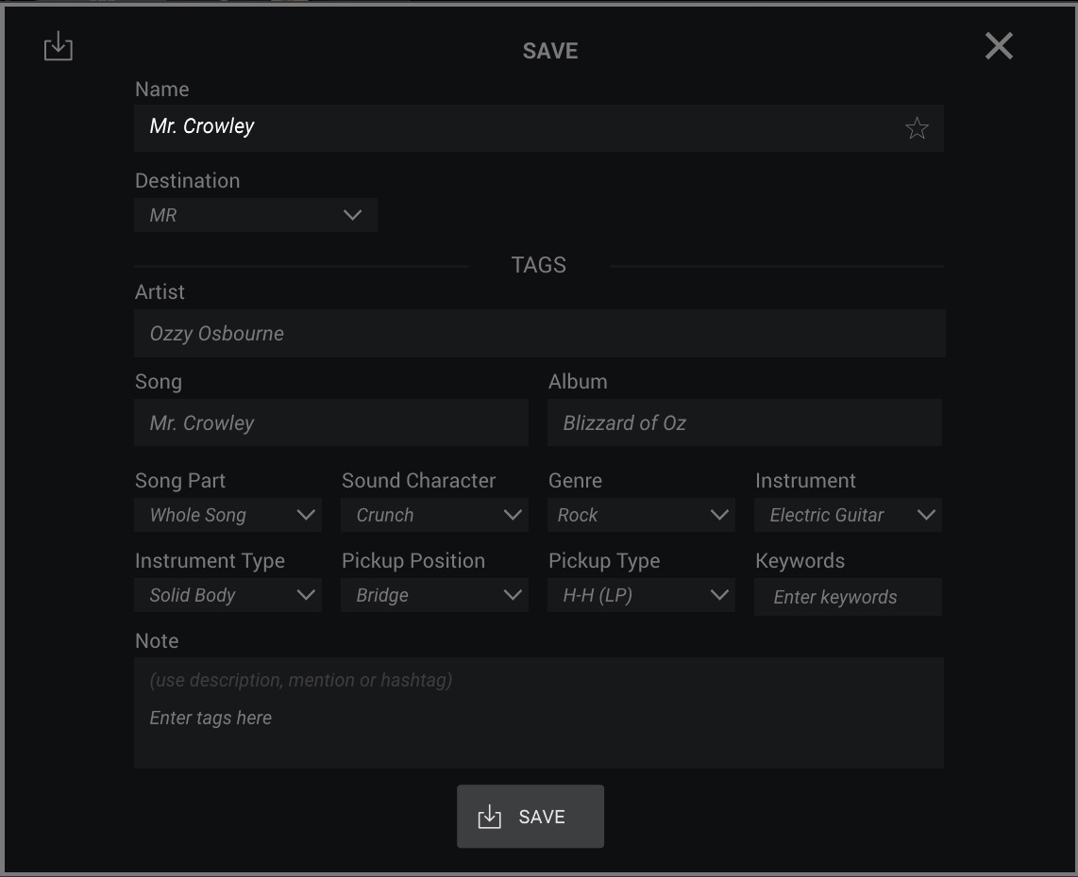Open the Pickup Position dropdown showing Bridge

click(x=434, y=595)
